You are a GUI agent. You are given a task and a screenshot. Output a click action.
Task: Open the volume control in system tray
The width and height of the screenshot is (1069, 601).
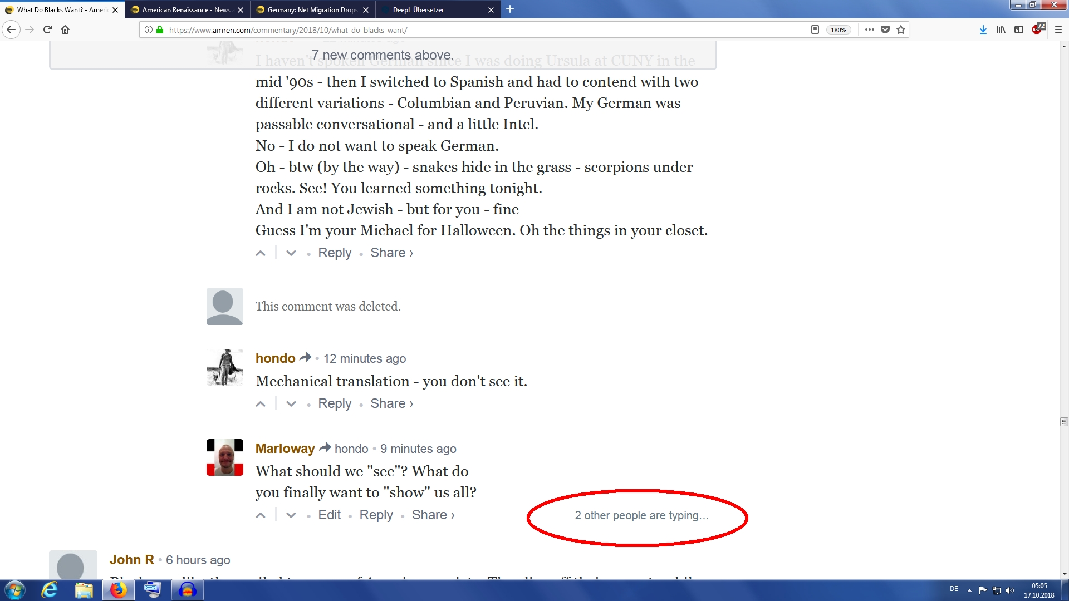point(1010,590)
